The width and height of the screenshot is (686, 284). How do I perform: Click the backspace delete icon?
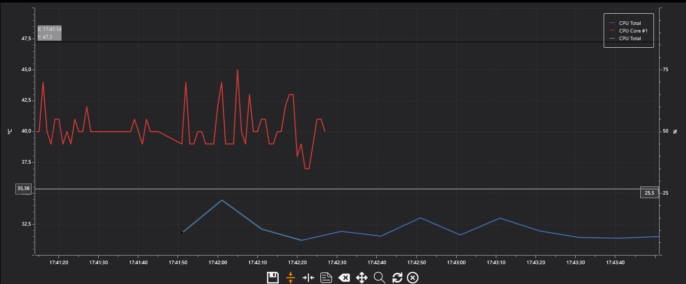coord(344,277)
